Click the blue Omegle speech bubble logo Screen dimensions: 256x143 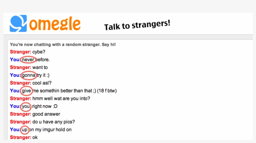(18, 23)
